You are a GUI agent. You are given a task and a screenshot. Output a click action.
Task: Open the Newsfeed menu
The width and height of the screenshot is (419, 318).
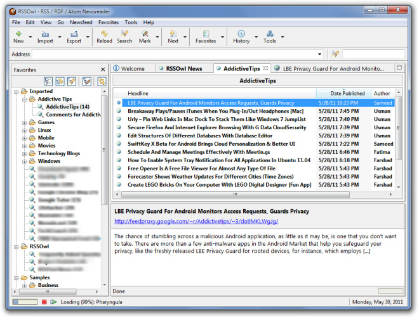point(81,22)
